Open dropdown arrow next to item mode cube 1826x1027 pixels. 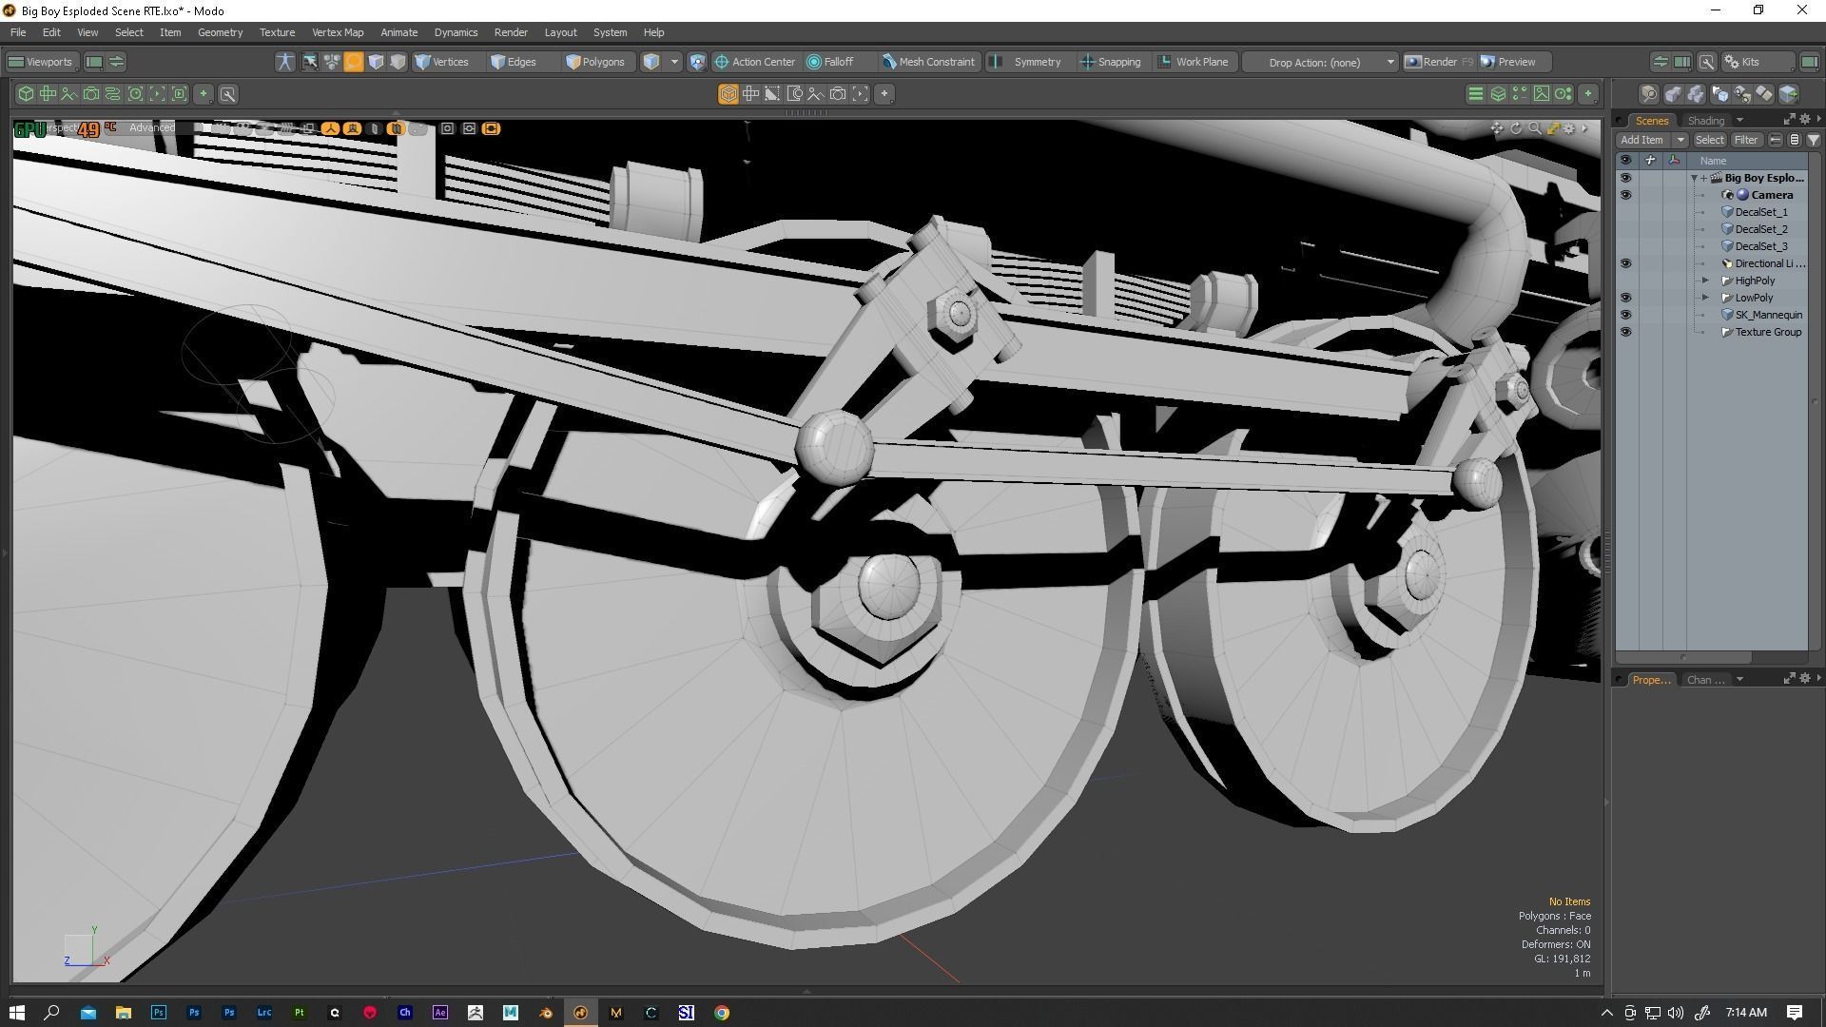click(674, 62)
